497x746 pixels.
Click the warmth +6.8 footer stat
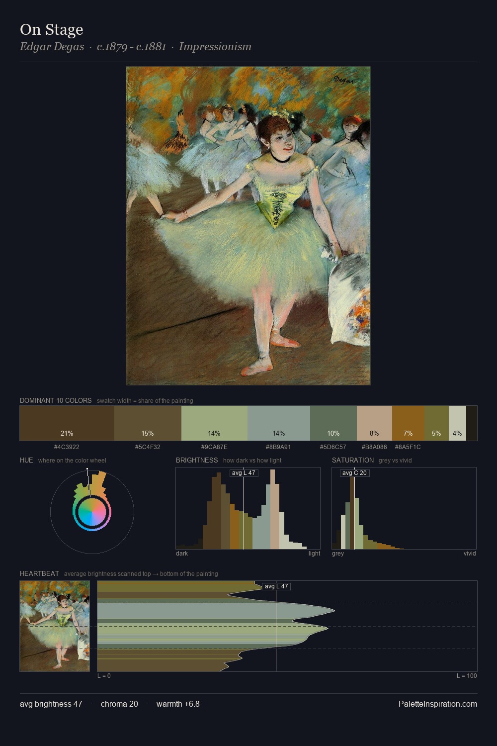point(178,704)
